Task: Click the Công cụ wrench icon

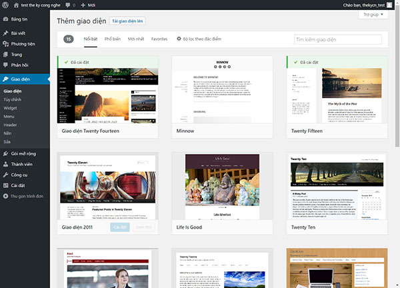Action: pyautogui.click(x=5, y=175)
